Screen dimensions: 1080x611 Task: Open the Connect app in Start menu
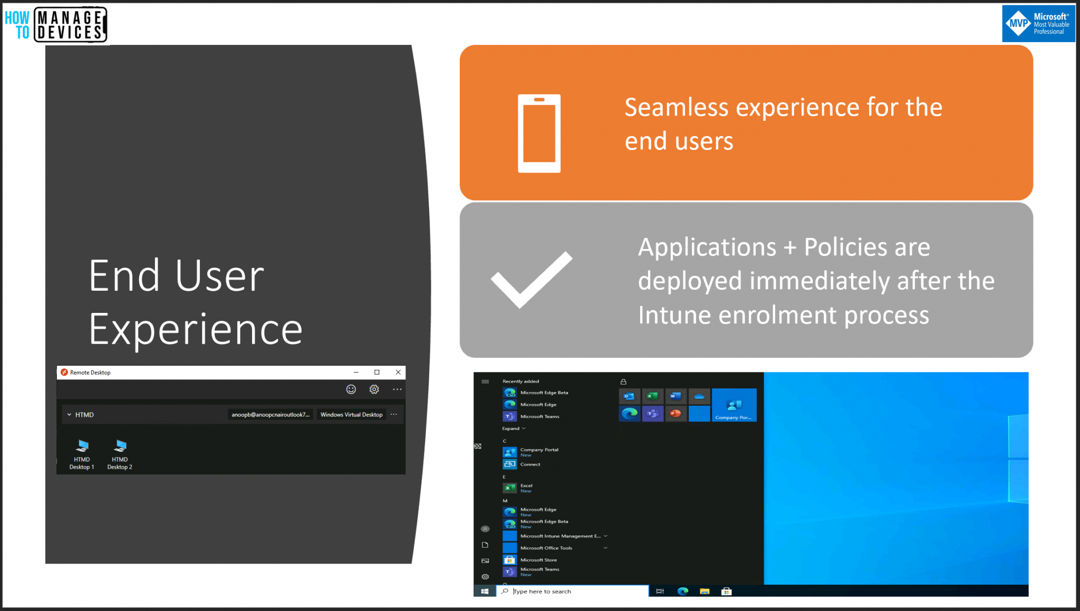[529, 464]
